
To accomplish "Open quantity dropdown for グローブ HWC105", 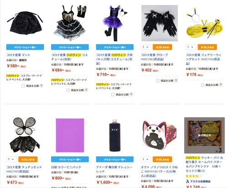I will (x=145, y=47).
